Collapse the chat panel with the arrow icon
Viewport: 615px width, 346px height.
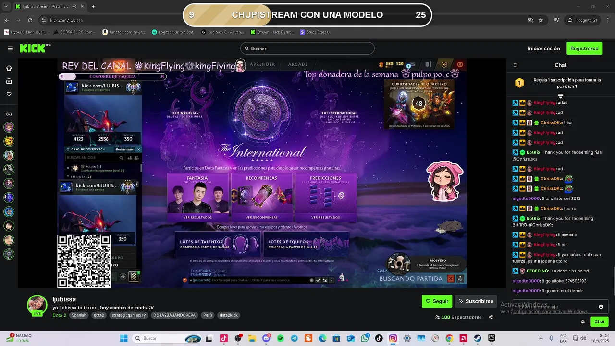(516, 65)
